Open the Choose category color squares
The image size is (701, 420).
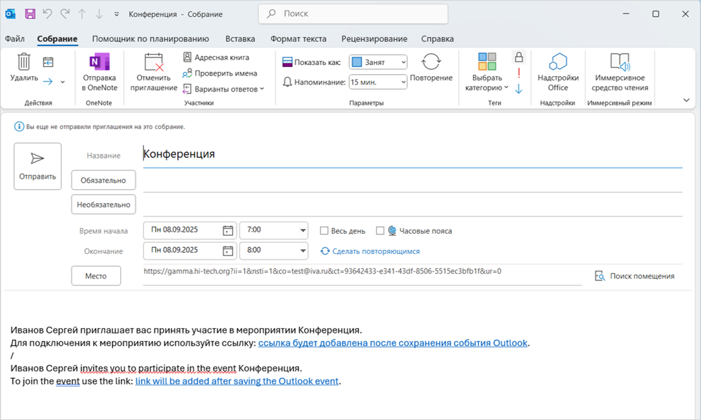(487, 62)
